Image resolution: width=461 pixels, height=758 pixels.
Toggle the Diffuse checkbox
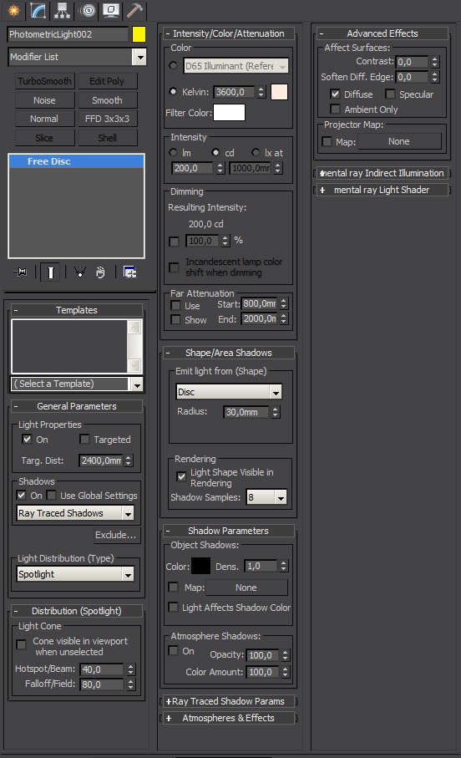[x=335, y=94]
